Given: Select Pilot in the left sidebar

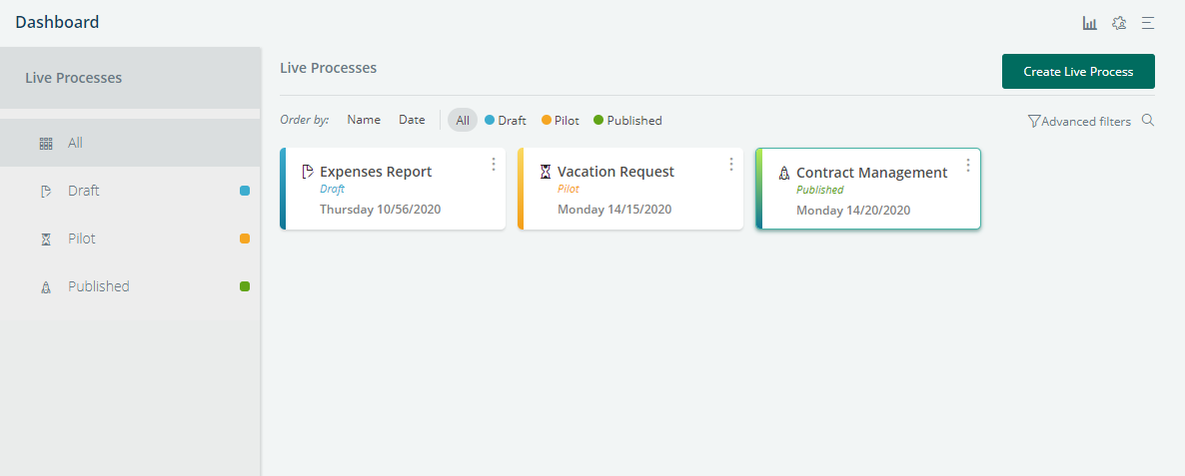Looking at the screenshot, I should pos(130,238).
